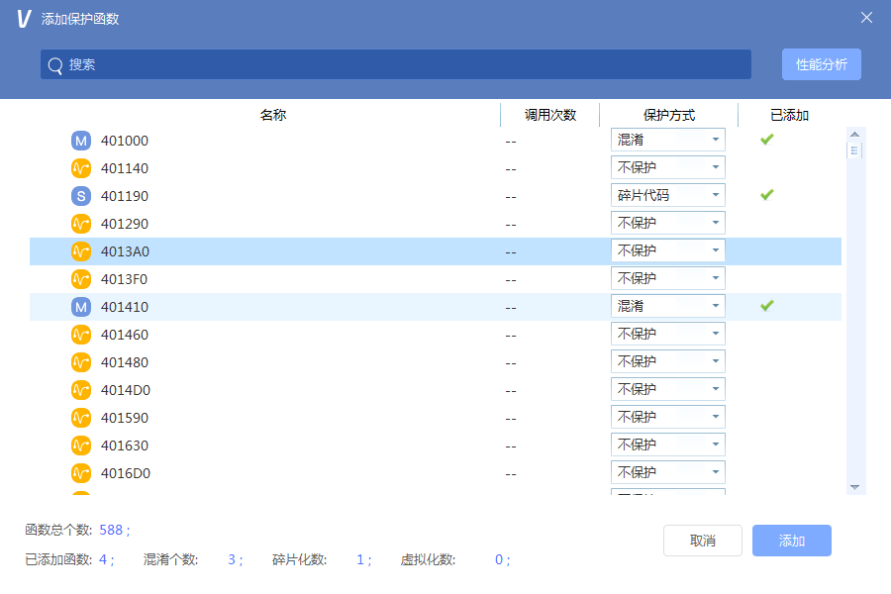Select function name 401290
891x594 pixels.
[x=125, y=224]
